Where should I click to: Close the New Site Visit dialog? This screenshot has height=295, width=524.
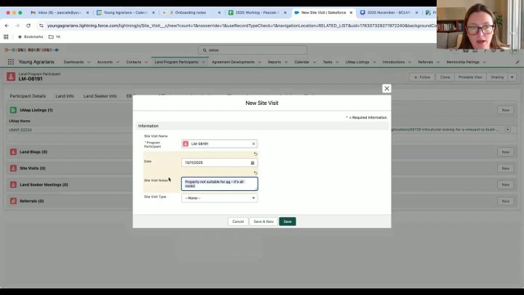[386, 89]
